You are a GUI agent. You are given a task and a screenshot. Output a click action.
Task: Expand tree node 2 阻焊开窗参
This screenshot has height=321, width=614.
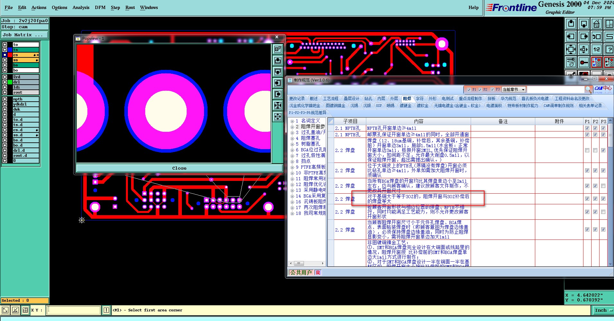coord(292,127)
